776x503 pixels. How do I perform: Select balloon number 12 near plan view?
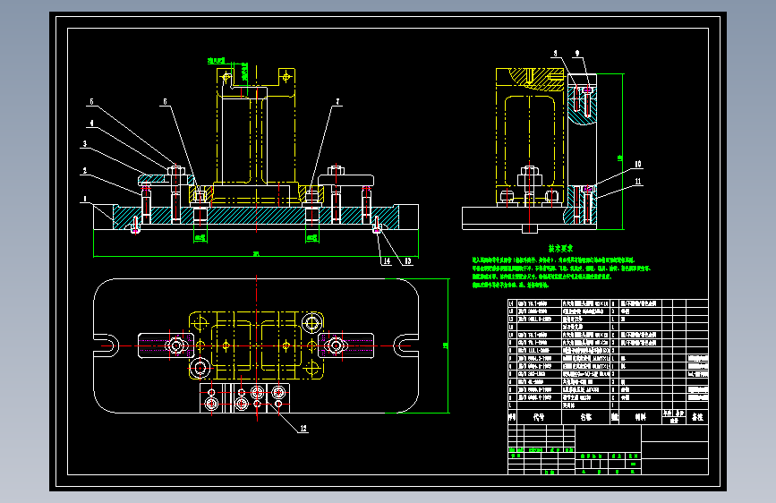pyautogui.click(x=303, y=428)
